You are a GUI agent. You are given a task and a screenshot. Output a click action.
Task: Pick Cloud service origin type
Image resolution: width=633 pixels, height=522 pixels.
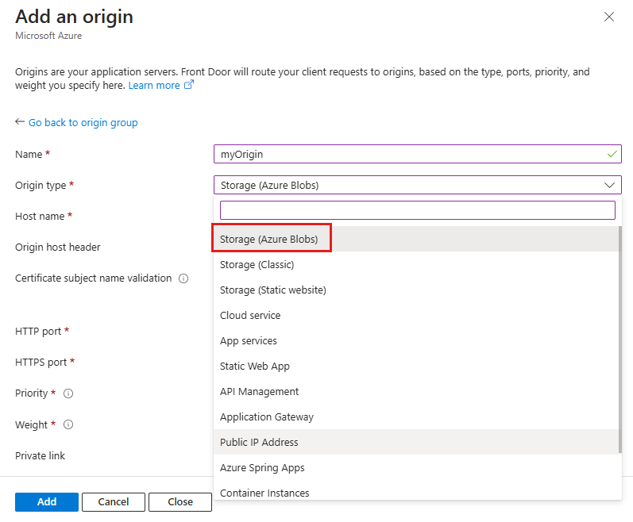click(416, 315)
